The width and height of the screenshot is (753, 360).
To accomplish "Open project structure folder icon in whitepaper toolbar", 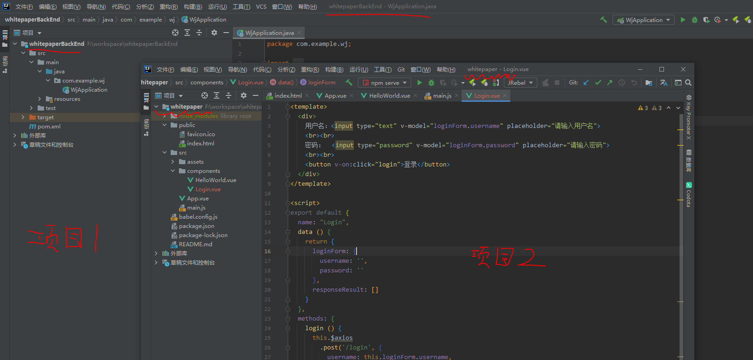I will pos(649,83).
